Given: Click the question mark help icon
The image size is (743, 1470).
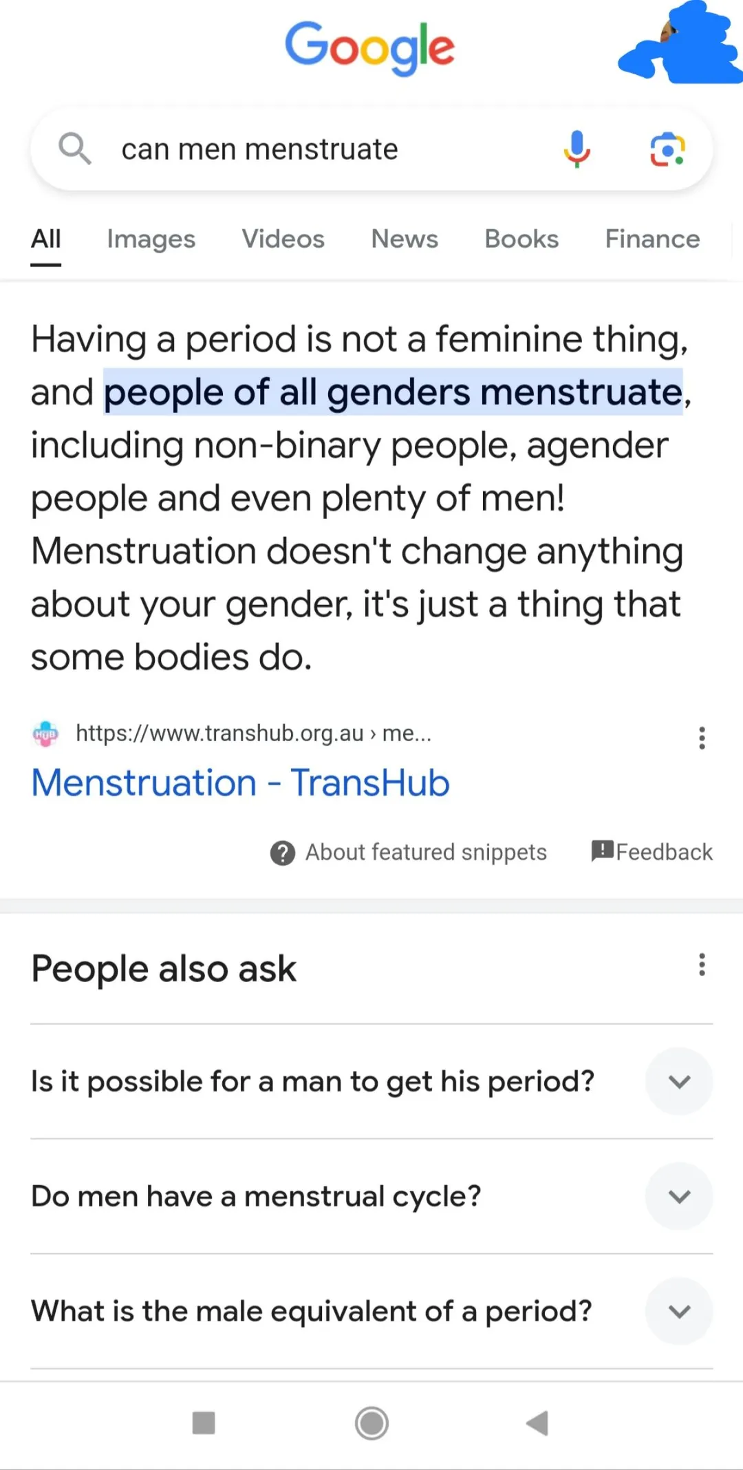Looking at the screenshot, I should click(x=282, y=852).
